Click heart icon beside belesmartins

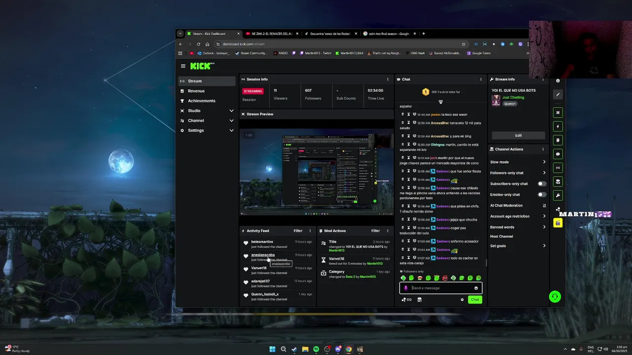(246, 243)
